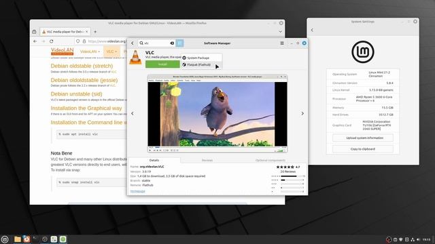Open the Terminal from the taskbar
435x244 pixels.
point(36,239)
